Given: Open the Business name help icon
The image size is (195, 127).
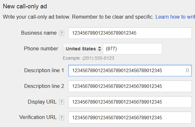Looking at the screenshot, I should coord(62,33).
